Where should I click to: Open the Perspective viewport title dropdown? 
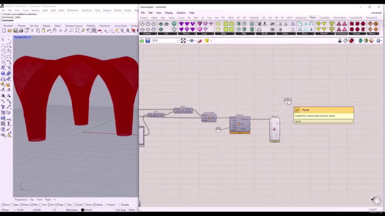(x=30, y=37)
